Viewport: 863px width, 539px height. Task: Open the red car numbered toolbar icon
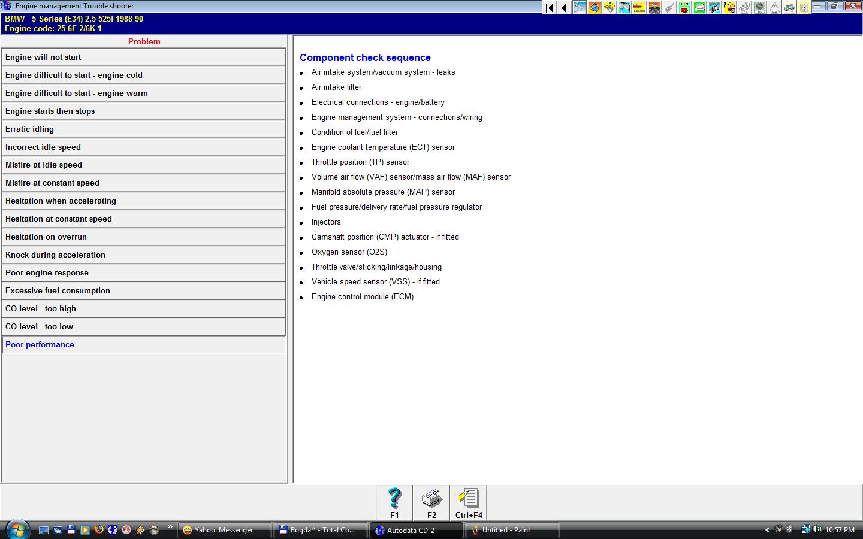[684, 8]
